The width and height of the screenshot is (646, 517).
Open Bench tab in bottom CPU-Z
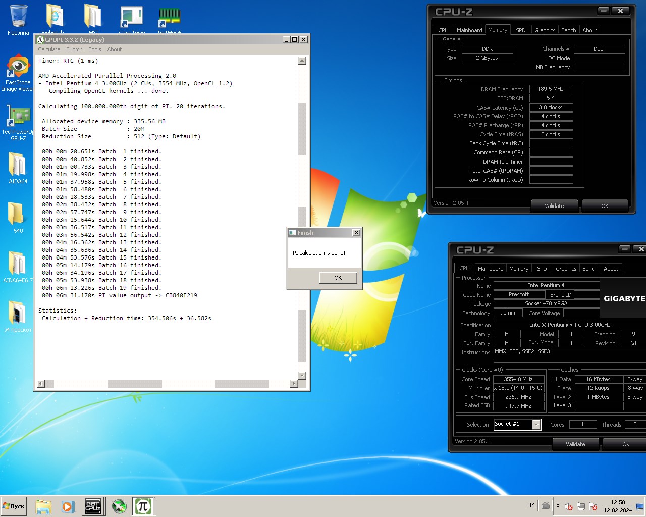[x=590, y=269]
